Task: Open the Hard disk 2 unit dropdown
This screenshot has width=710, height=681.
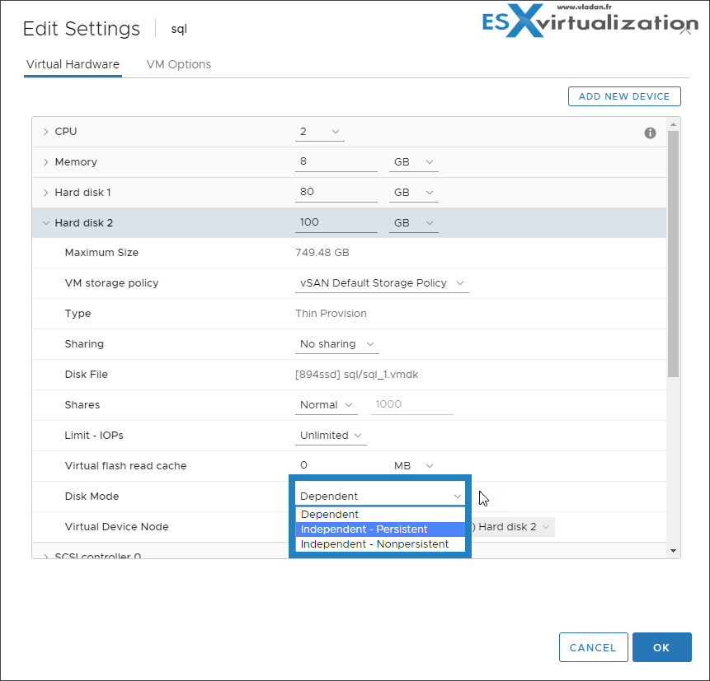Action: point(413,223)
